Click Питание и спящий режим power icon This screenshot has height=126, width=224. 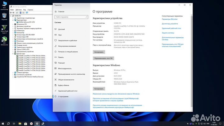[x=55, y=52]
